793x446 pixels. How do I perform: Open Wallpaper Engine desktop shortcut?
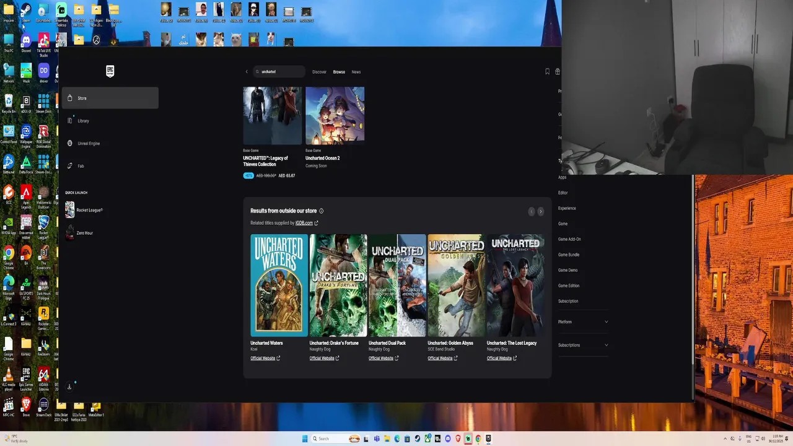coord(26,136)
